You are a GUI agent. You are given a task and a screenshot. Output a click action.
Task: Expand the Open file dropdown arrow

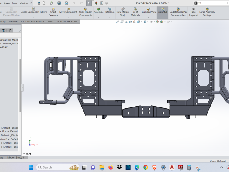[x=55, y=3]
